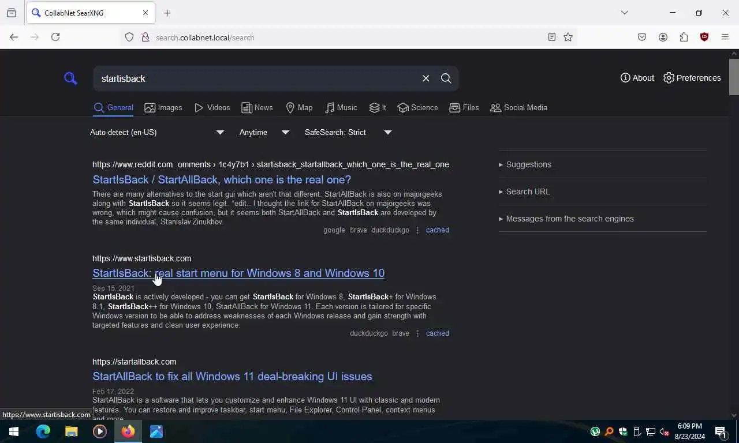Launch Microsoft Edge from the taskbar
Image resolution: width=739 pixels, height=443 pixels.
(x=43, y=431)
